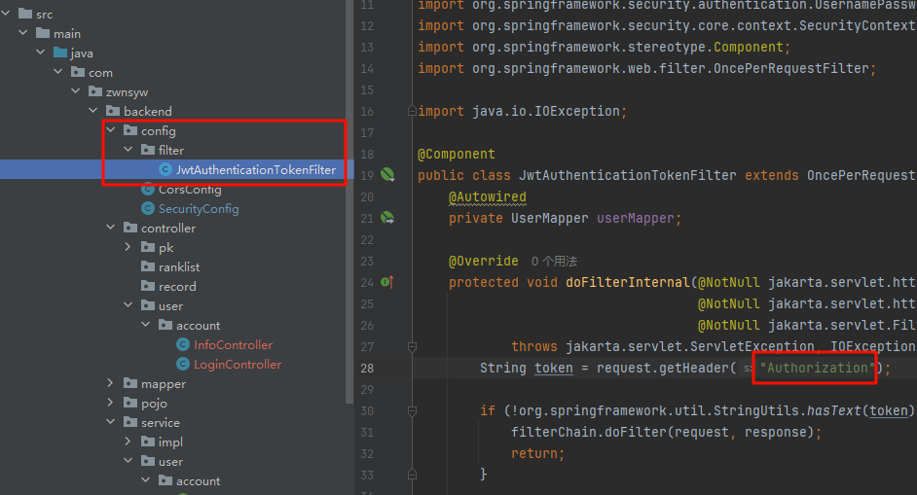Screen dimensions: 917x495
Task: Click the project tree vertical scrollbar
Action: tap(349, 201)
